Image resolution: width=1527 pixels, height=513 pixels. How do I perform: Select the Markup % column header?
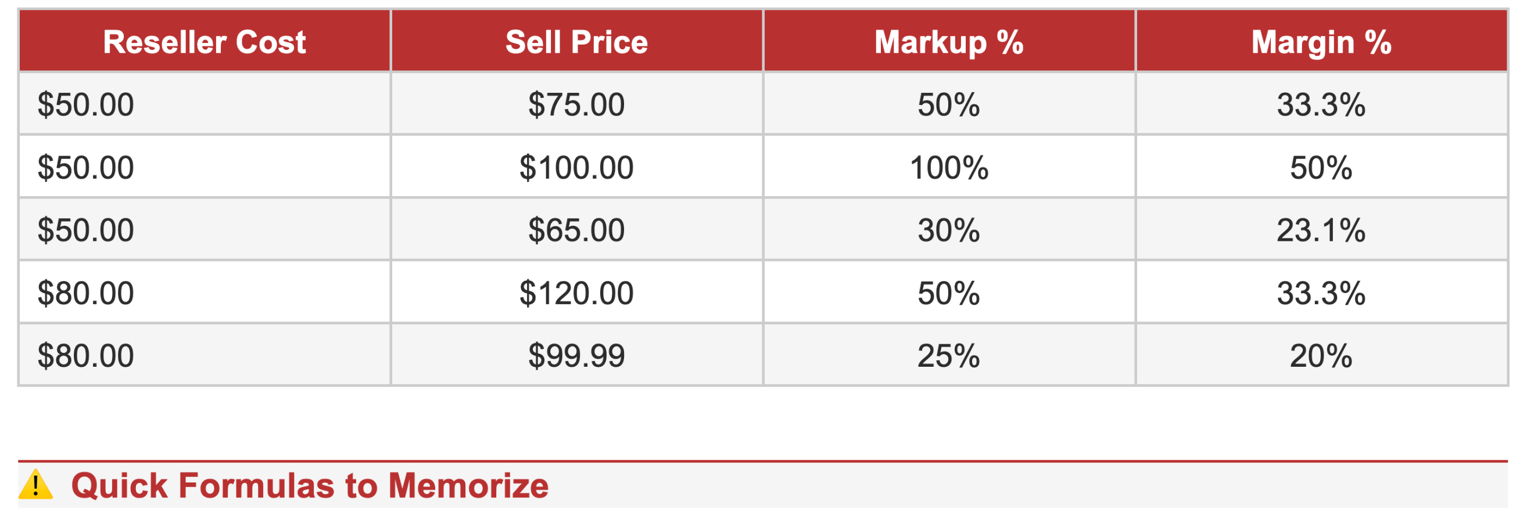point(948,42)
